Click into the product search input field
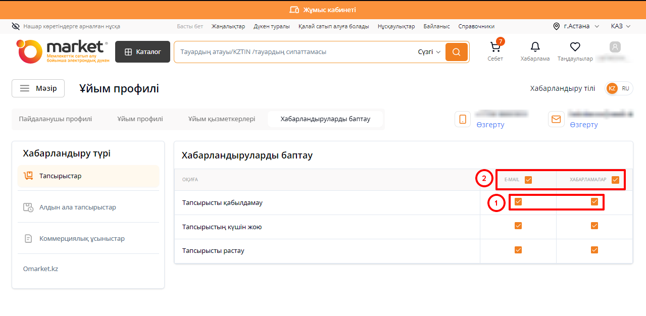This screenshot has height=316, width=646. [293, 52]
